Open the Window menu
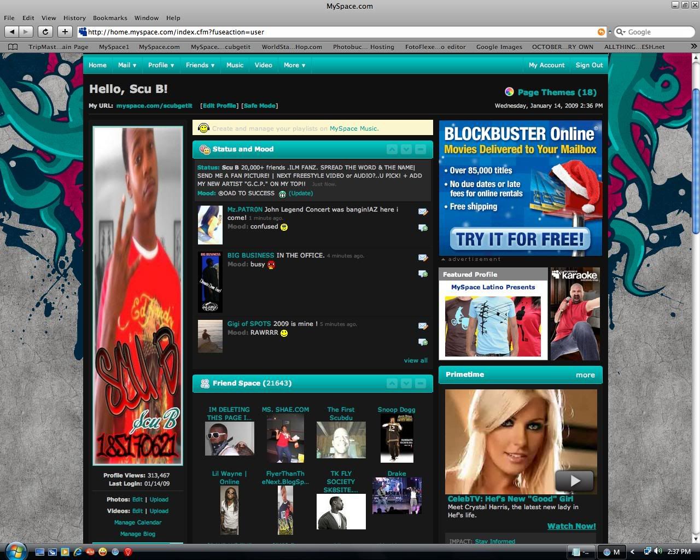The width and height of the screenshot is (700, 560). pos(147,17)
